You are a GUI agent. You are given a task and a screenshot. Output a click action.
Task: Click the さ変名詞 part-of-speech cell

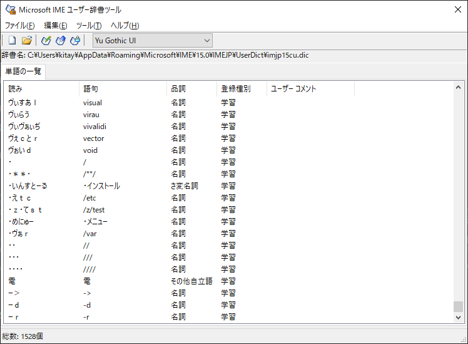click(x=185, y=186)
